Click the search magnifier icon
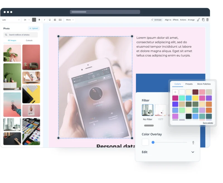The height and width of the screenshot is (183, 223). (x=6, y=35)
